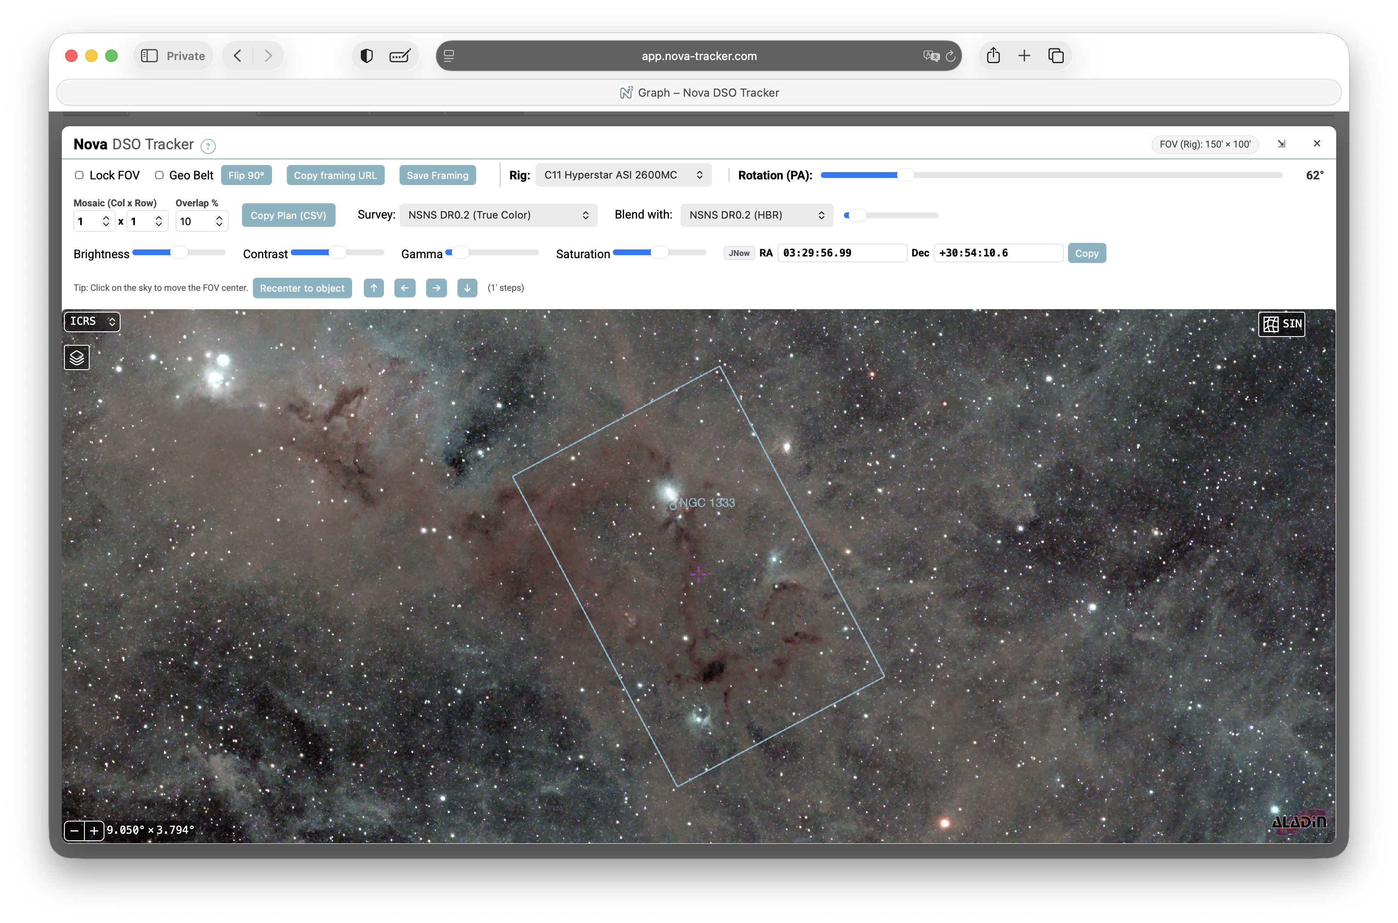The height and width of the screenshot is (923, 1398).
Task: Toggle the JNow coordinate epoch button
Action: coord(739,253)
